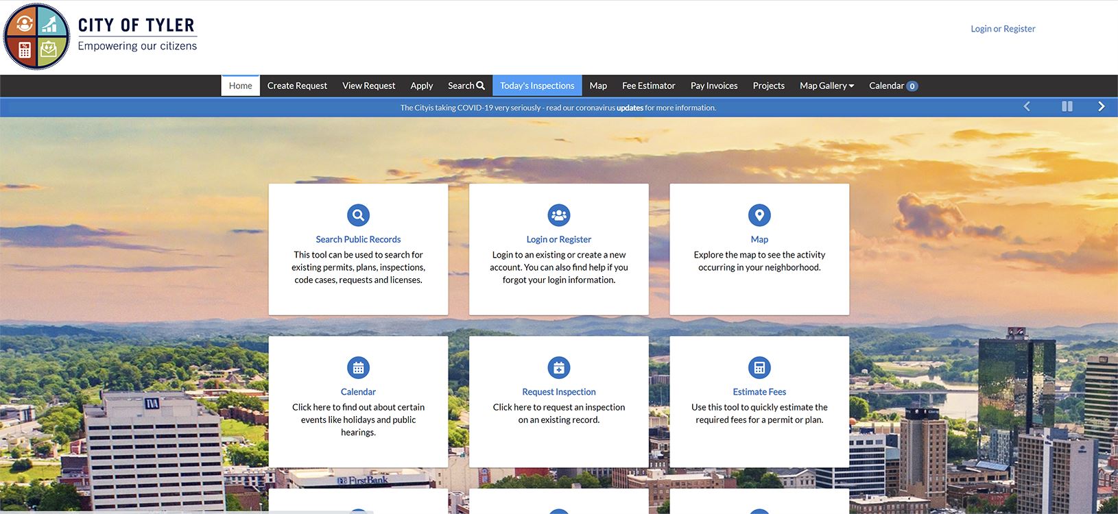Open Calendar menu item with badge
The width and height of the screenshot is (1118, 514).
[893, 86]
